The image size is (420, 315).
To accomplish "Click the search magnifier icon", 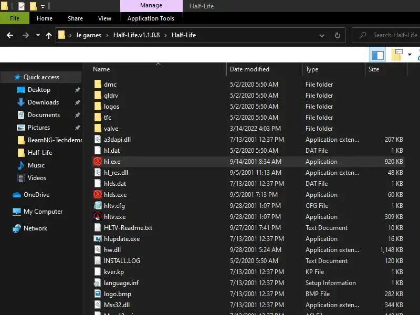I will click(363, 35).
